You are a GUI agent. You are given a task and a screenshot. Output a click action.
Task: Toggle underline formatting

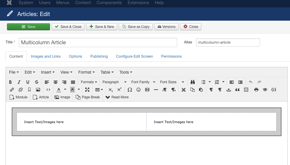[28, 82]
